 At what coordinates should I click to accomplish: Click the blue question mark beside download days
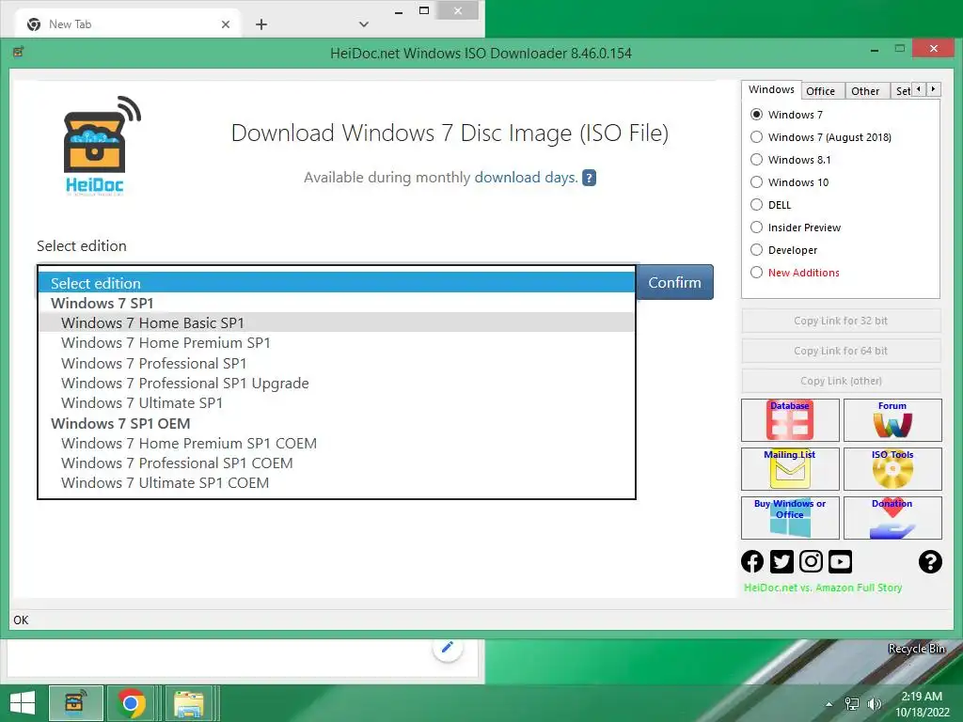click(x=589, y=178)
